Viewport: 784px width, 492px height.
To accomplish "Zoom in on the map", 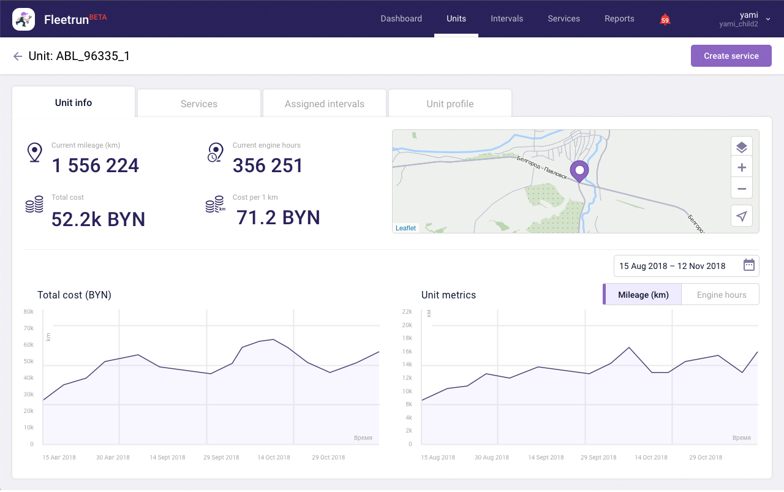I will 741,168.
